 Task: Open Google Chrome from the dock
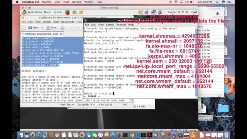[x=131, y=135]
